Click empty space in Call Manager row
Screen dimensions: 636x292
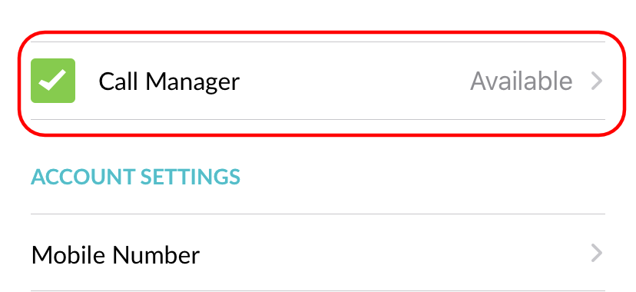[x=353, y=81]
